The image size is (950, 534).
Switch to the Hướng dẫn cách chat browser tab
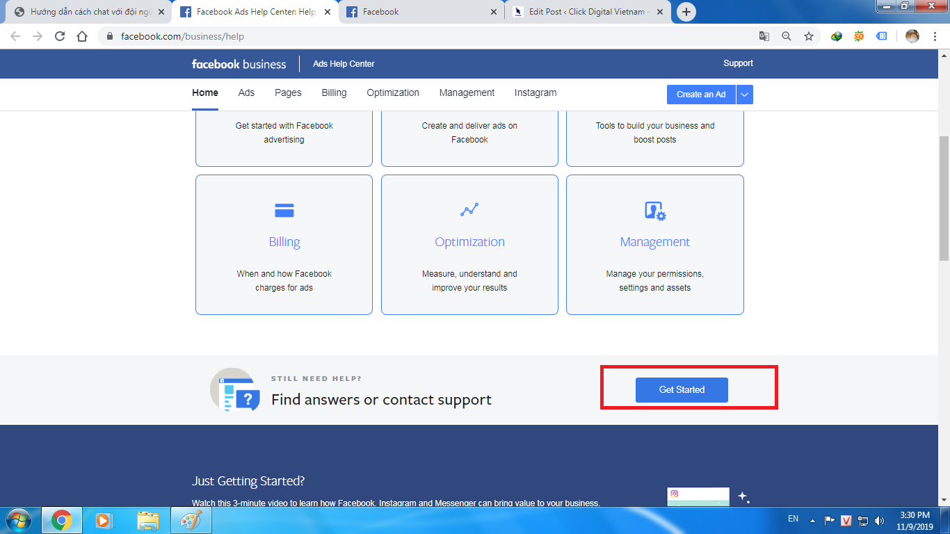tap(90, 12)
